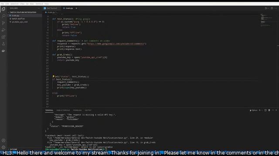The width and height of the screenshot is (279, 156).
Task: Click the EXPLORER panel title
Action: click(x=14, y=8)
